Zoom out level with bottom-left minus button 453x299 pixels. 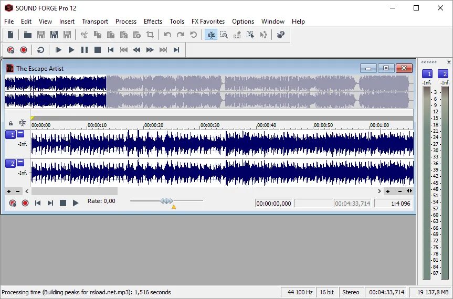(x=18, y=191)
